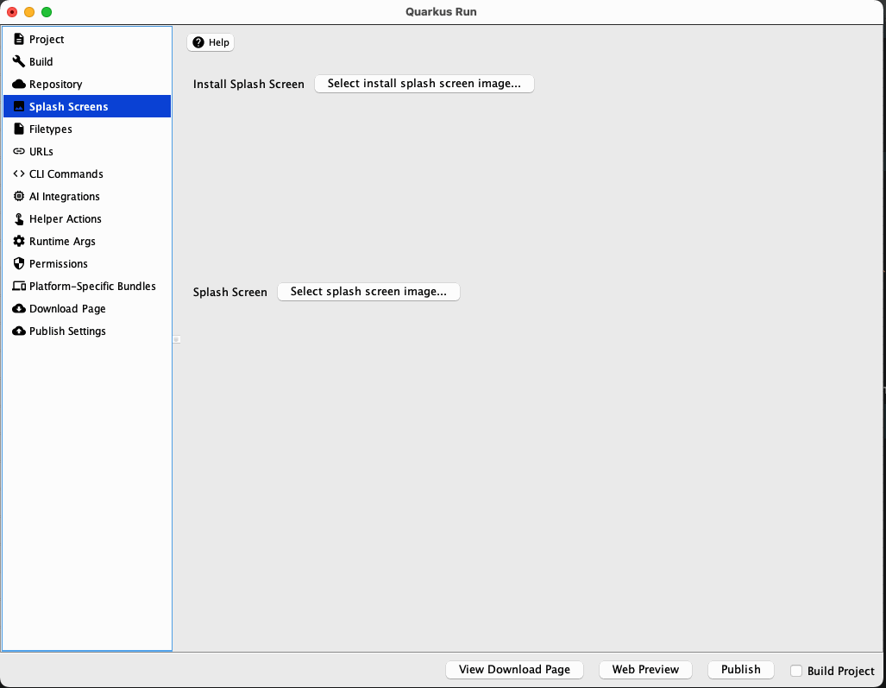This screenshot has width=886, height=688.
Task: Click the Quarkus Run window title
Action: coord(441,12)
